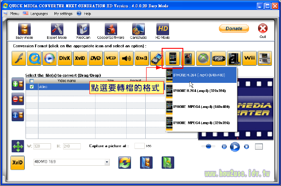Pick the VCD format icon
This screenshot has width=281, height=186.
tap(111, 58)
